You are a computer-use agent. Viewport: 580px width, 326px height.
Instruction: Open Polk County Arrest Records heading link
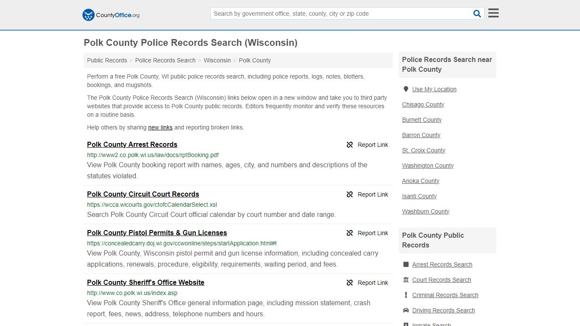pyautogui.click(x=132, y=144)
